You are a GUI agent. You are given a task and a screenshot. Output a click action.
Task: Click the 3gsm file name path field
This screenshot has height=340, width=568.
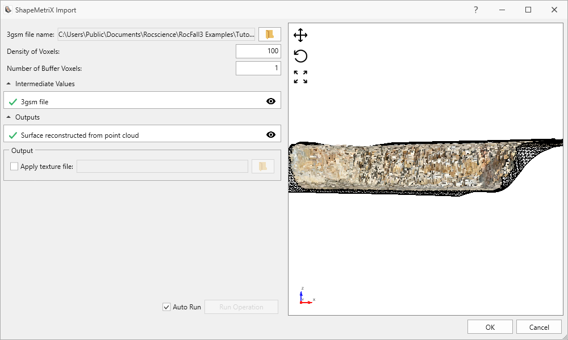156,35
